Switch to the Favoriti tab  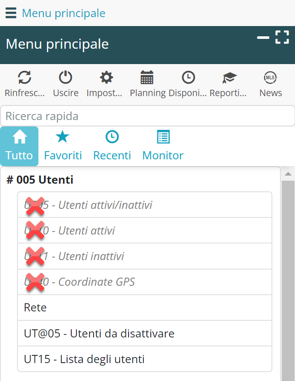(63, 146)
